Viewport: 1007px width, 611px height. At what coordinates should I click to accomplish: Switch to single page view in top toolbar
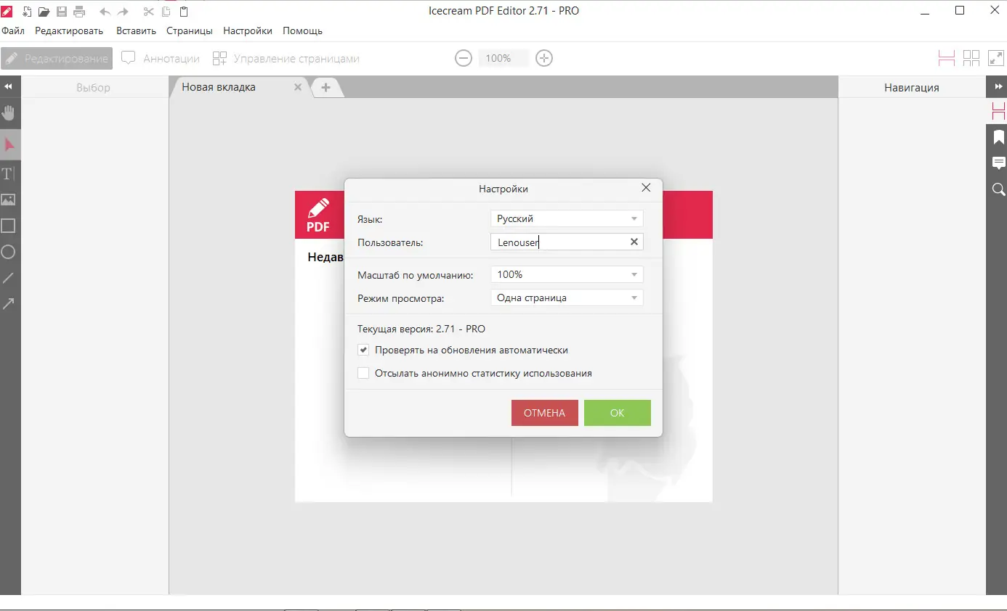coord(946,58)
